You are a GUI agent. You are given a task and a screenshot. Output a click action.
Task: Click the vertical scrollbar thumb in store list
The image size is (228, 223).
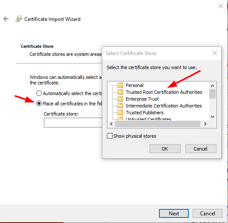point(212,94)
